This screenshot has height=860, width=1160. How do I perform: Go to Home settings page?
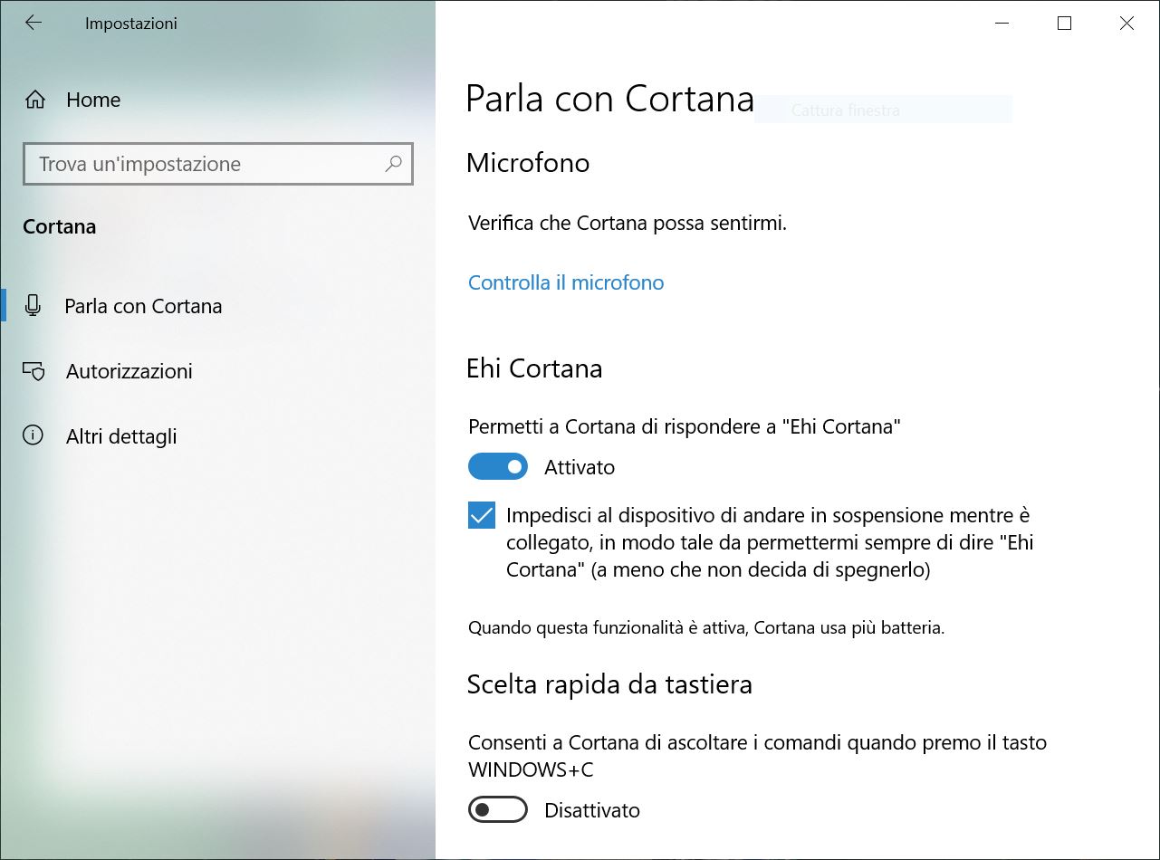[x=93, y=100]
